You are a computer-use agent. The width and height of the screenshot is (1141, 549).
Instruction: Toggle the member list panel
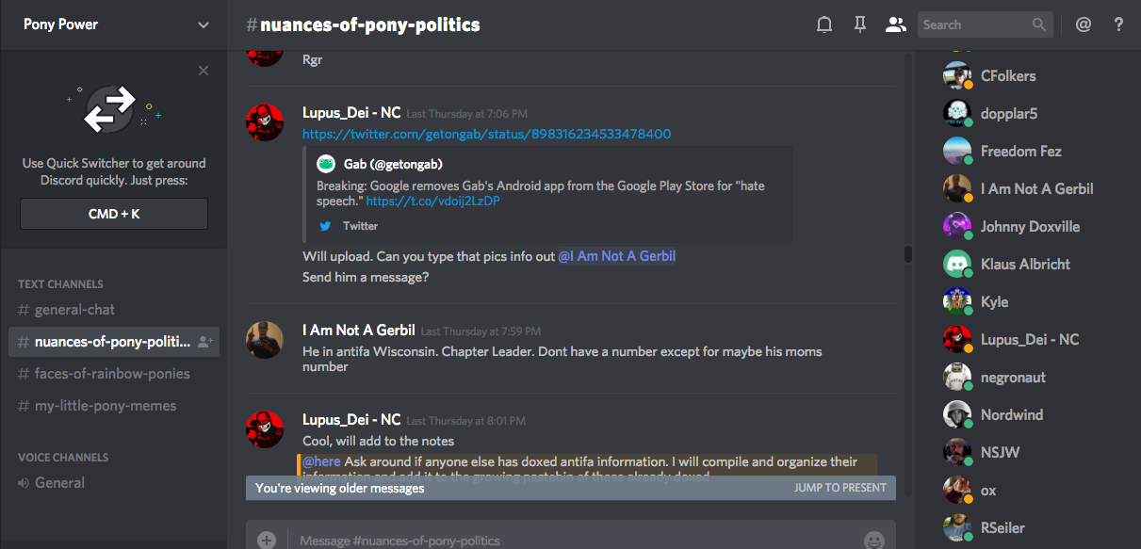(x=895, y=25)
